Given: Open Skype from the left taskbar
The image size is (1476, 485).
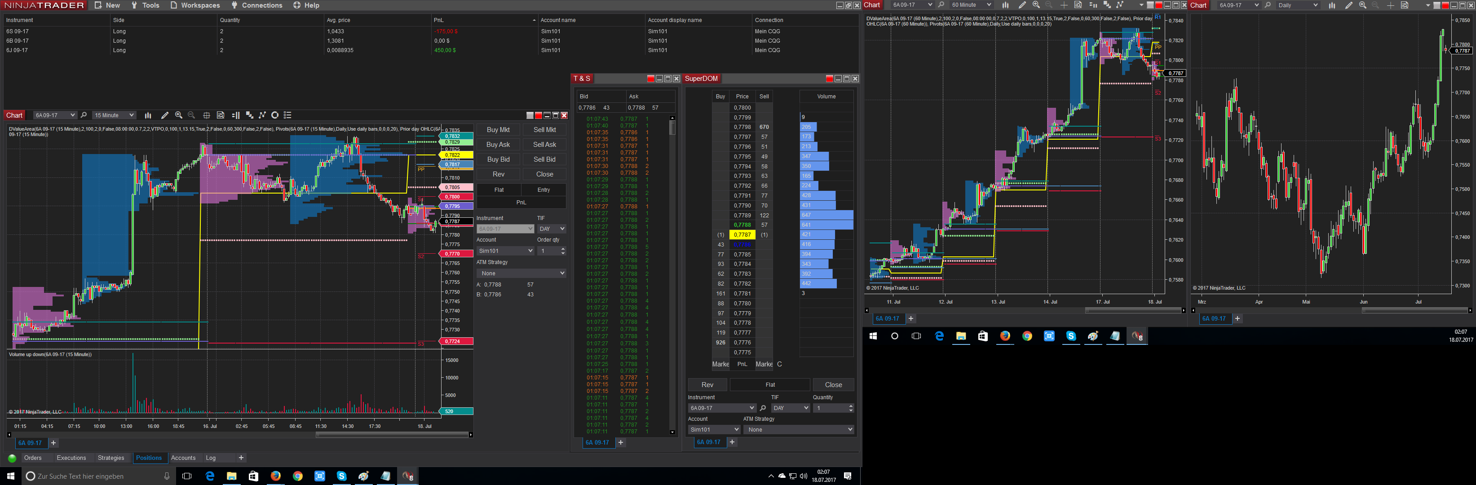Looking at the screenshot, I should 341,476.
